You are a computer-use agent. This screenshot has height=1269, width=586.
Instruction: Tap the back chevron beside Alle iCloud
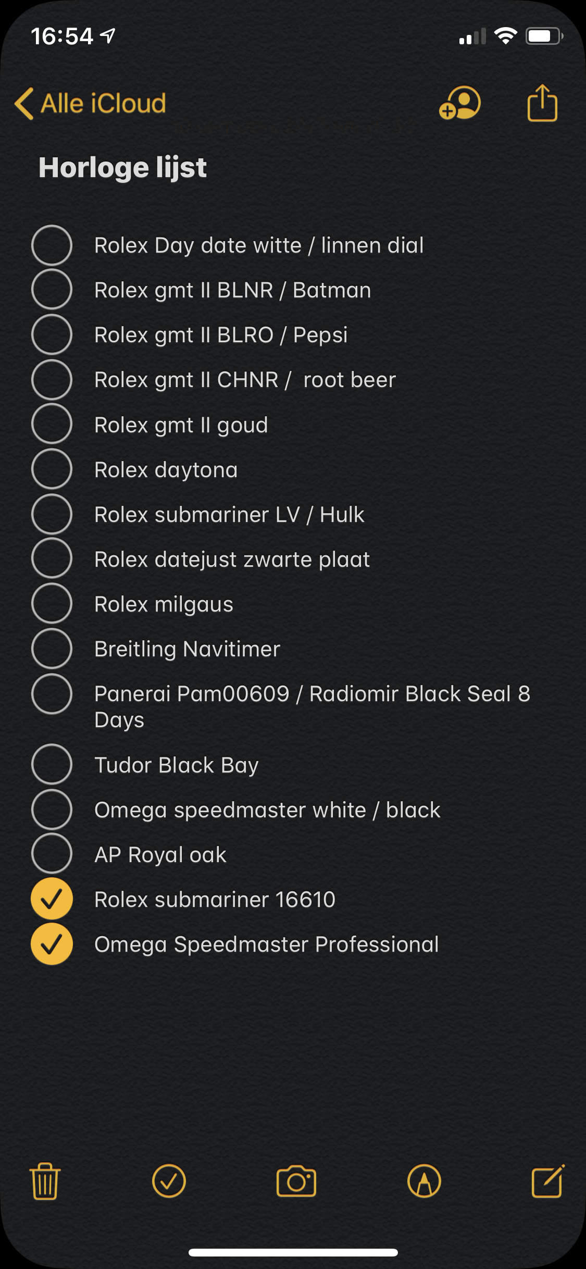pos(24,103)
